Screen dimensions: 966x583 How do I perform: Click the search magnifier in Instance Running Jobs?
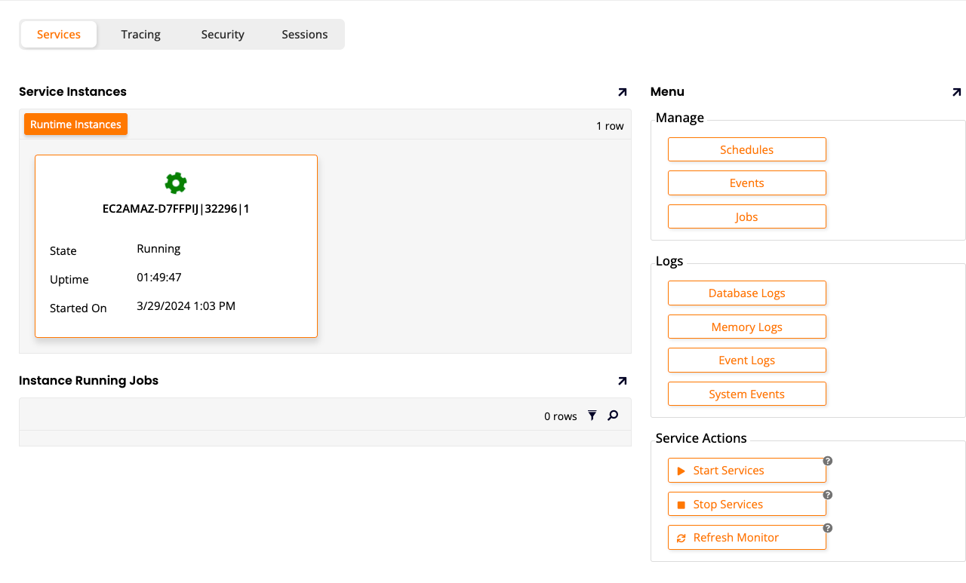tap(612, 415)
